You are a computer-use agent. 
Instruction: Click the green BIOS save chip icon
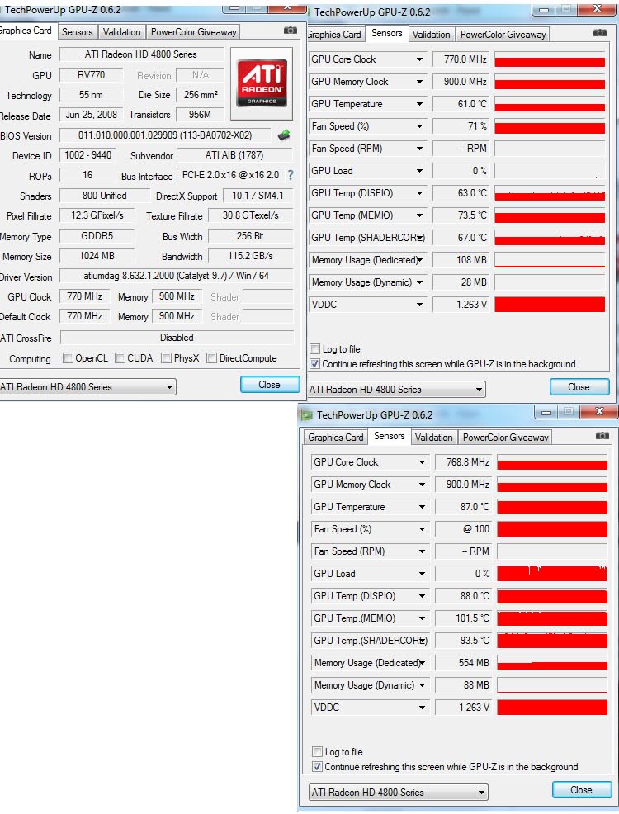coord(284,135)
